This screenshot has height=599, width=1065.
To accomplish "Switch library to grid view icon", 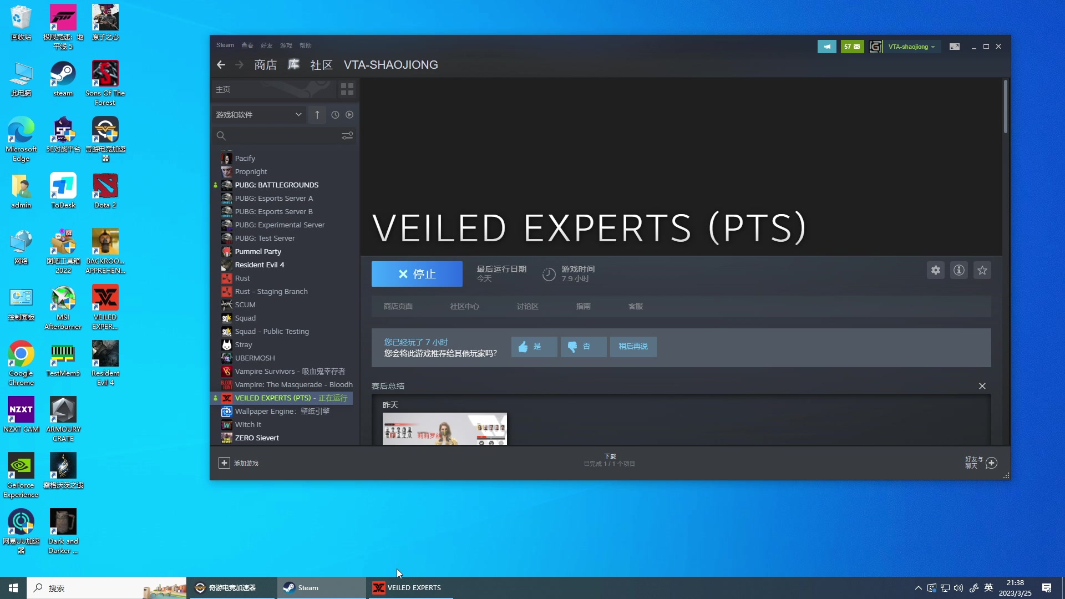I will (x=347, y=89).
